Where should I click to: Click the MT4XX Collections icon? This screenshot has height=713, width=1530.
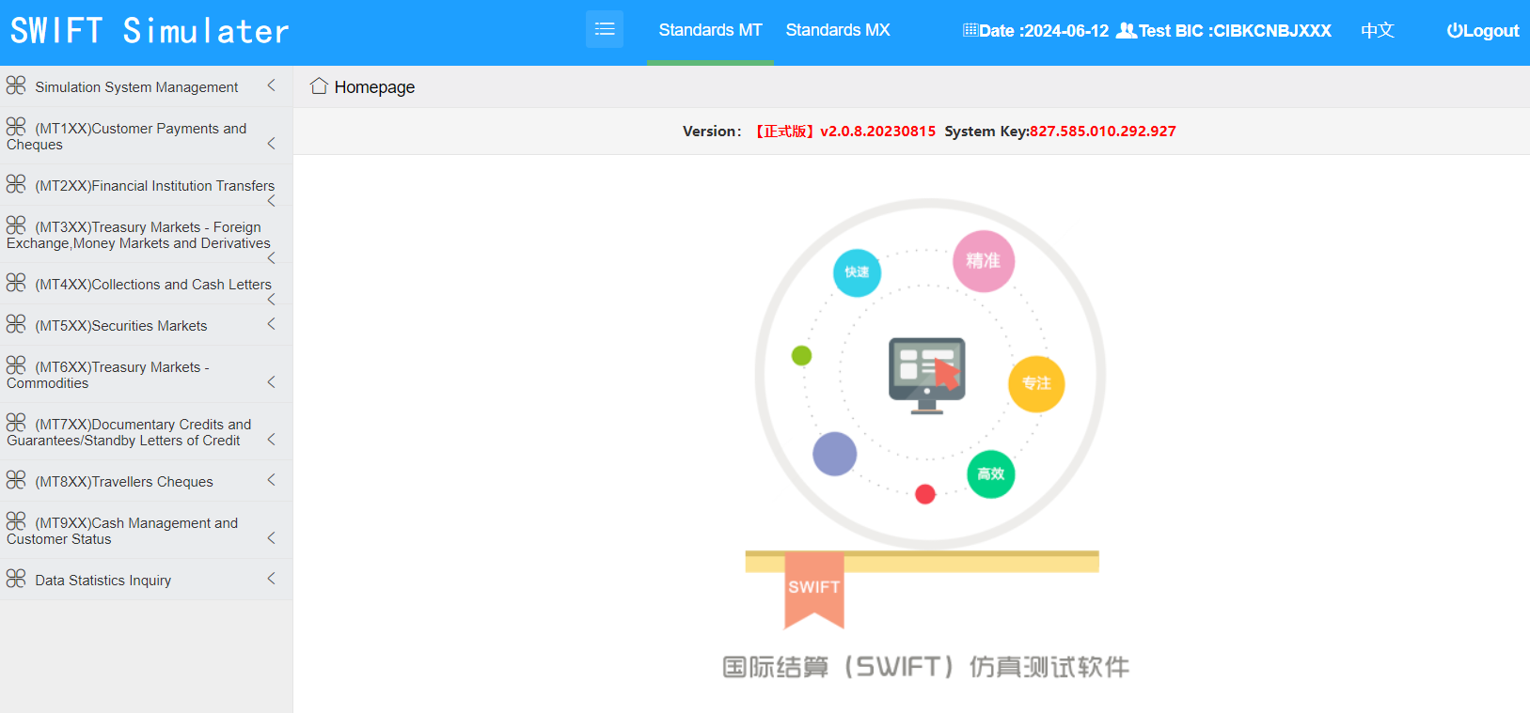(16, 283)
